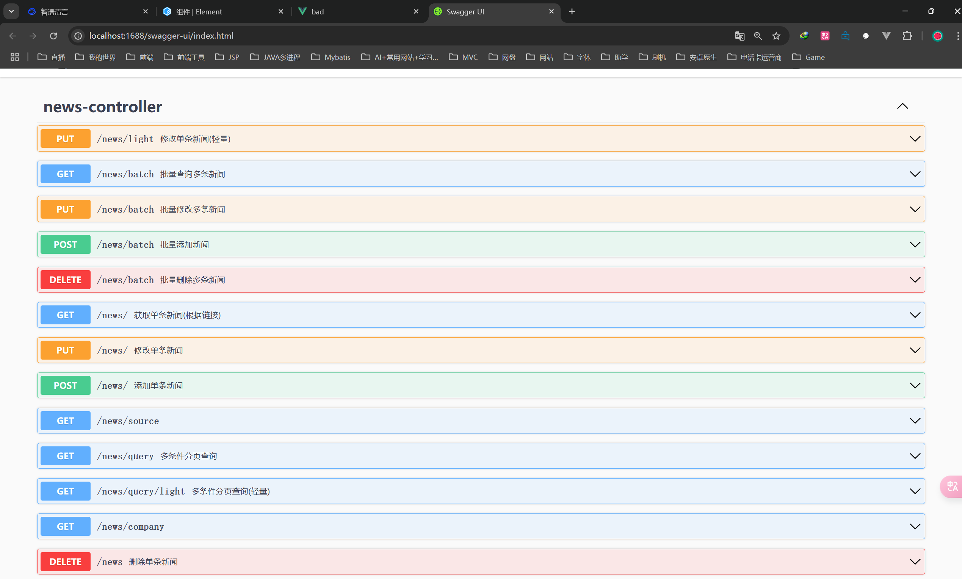Collapse the news-controller section
The width and height of the screenshot is (962, 579).
click(902, 106)
